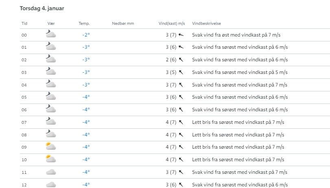Select the cloud icon in the 12 row

coord(50,184)
